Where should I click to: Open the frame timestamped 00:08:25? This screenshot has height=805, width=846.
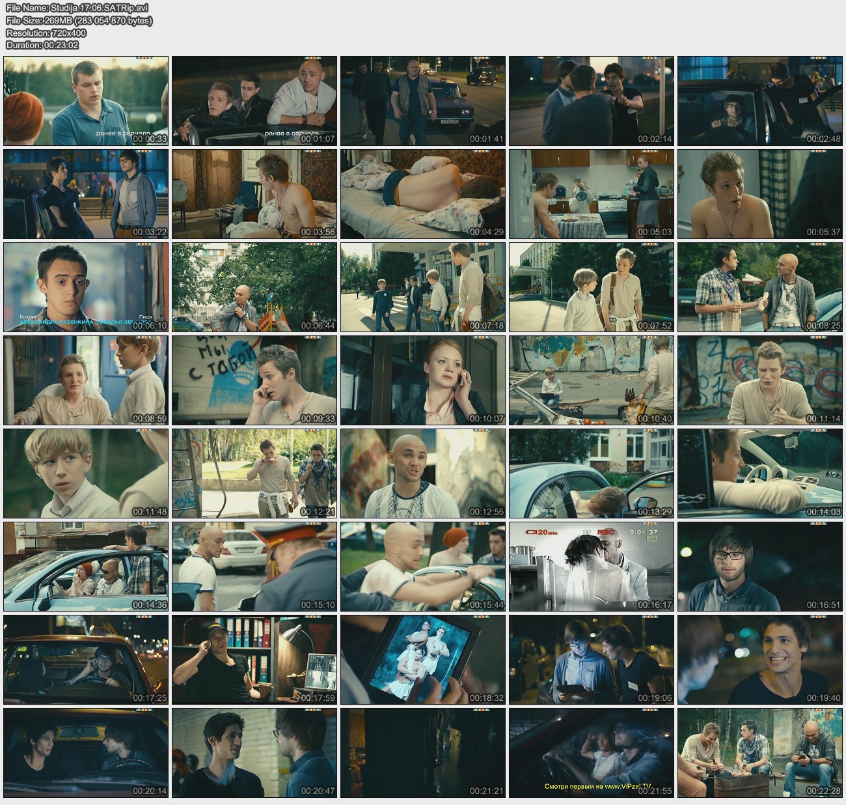click(759, 287)
